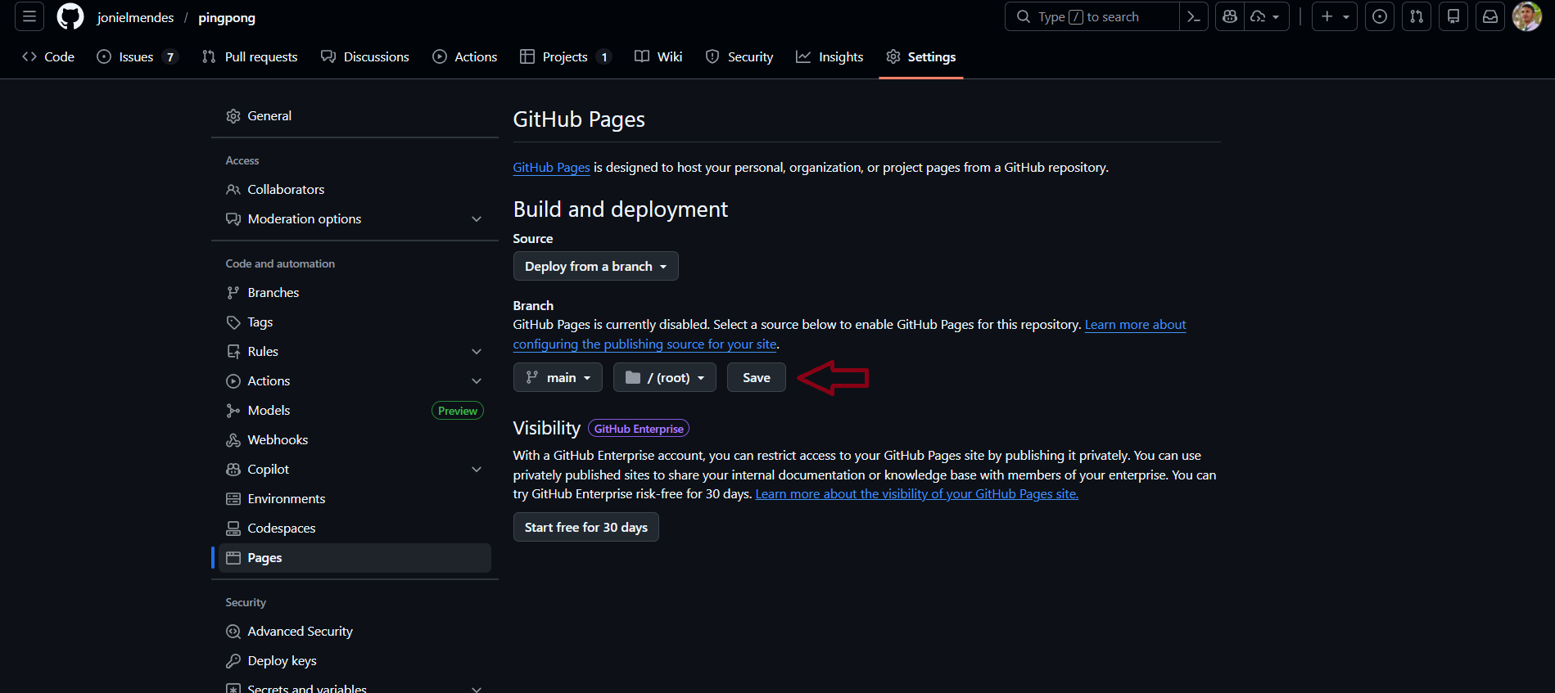Open the command palette icon

1194,16
